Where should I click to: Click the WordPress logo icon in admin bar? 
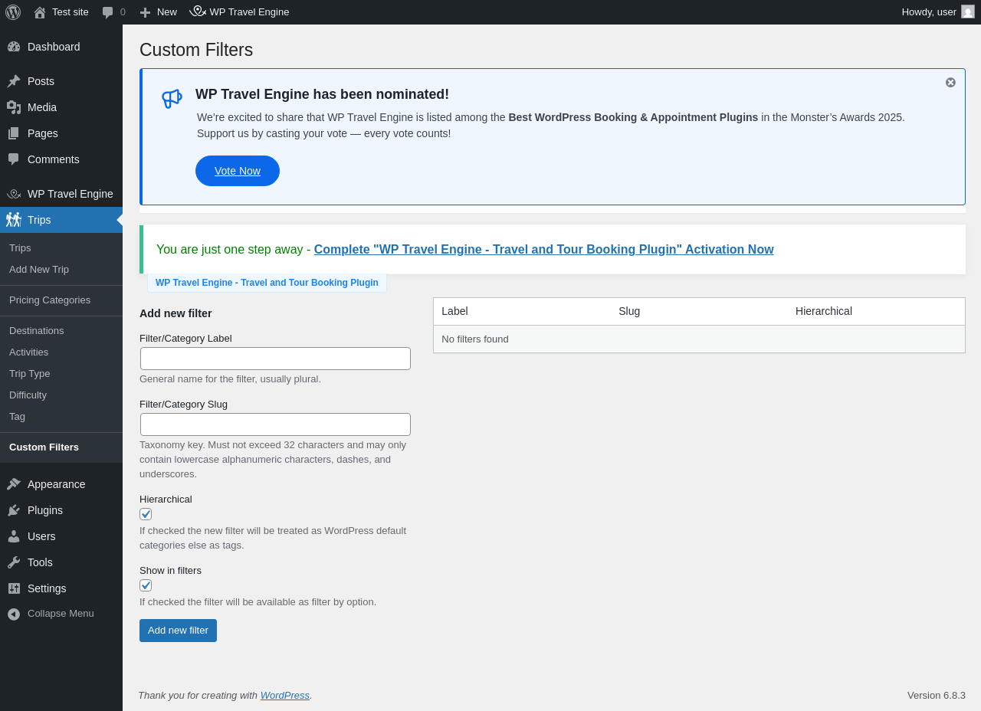pos(13,12)
